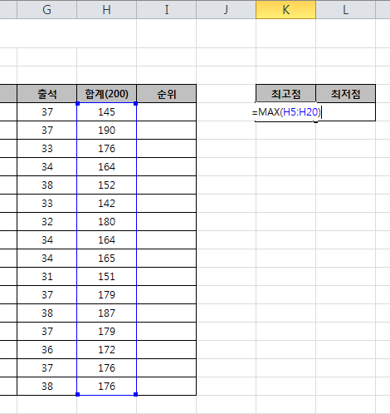Select the total cell showing 151

106,277
